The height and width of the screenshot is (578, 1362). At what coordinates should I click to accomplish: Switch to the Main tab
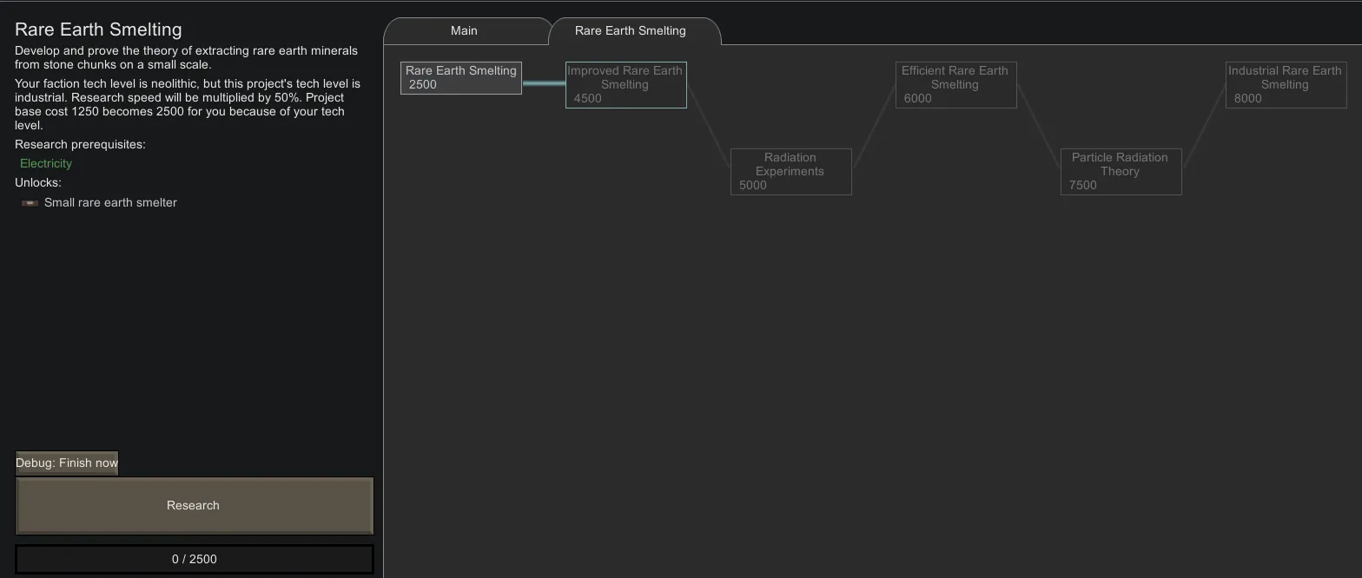(464, 31)
